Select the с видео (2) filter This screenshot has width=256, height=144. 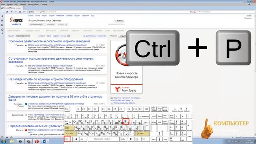(x=62, y=24)
